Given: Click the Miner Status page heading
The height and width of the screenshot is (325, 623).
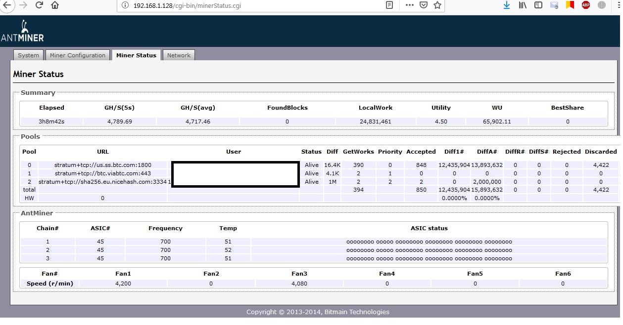Looking at the screenshot, I should pos(38,74).
